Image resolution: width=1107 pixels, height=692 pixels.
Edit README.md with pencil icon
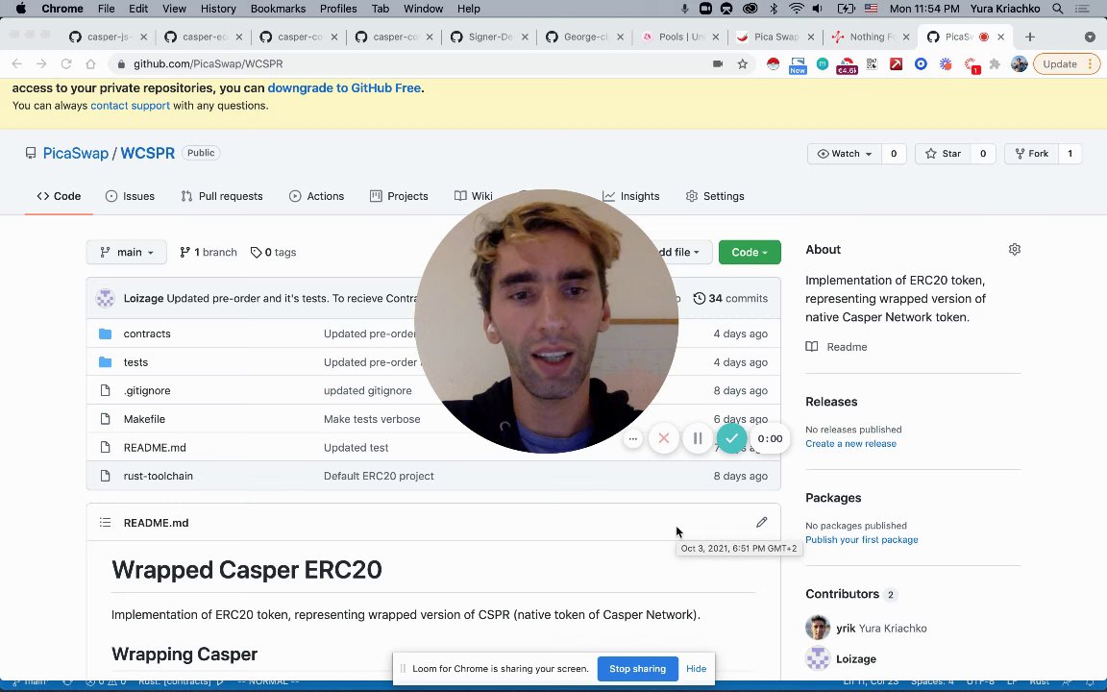click(x=761, y=522)
